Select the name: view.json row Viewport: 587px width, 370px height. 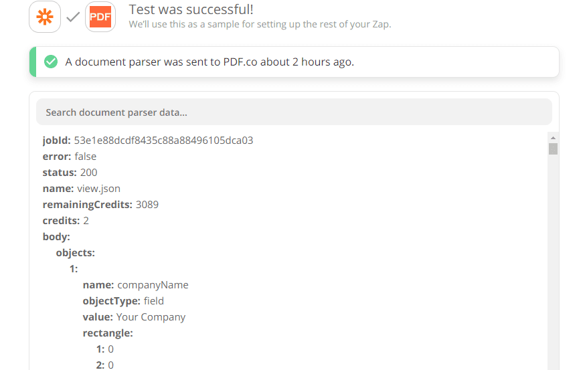point(82,189)
